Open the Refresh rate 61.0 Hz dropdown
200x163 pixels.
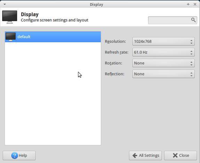click(x=163, y=52)
